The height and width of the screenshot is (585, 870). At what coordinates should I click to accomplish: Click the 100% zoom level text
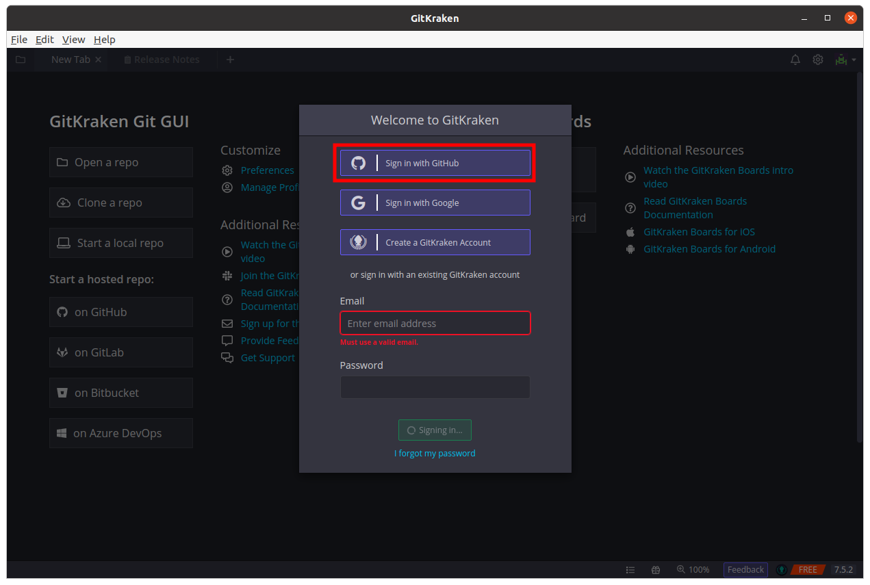pos(699,569)
